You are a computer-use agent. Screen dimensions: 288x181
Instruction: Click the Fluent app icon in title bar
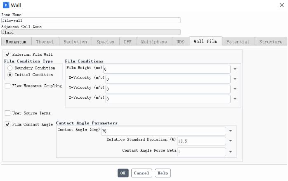[6, 5]
